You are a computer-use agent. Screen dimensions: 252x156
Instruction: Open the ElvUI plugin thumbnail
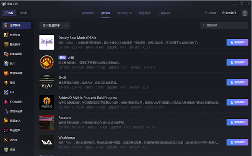[47, 82]
